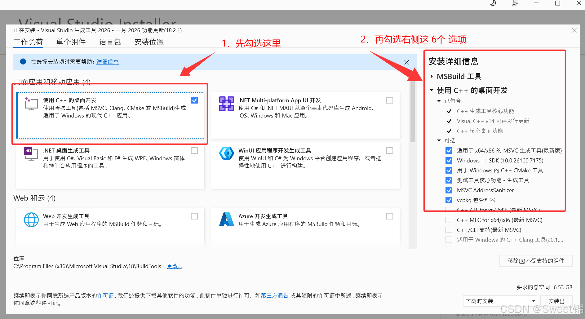Uncheck Windows 11 SDK (10.0.26100.7175)
This screenshot has width=585, height=319.
tap(449, 160)
